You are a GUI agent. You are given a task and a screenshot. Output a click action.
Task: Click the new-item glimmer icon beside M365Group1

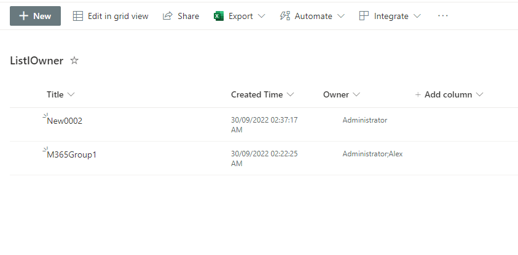[x=45, y=149]
